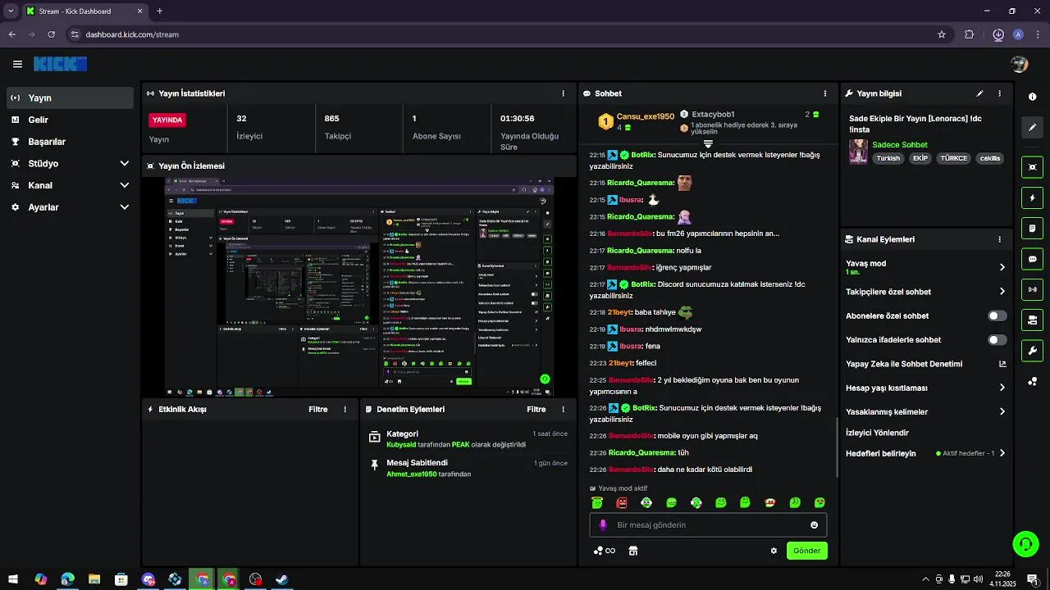1050x590 pixels.
Task: Click the shop storefront icon below chat
Action: pos(633,551)
